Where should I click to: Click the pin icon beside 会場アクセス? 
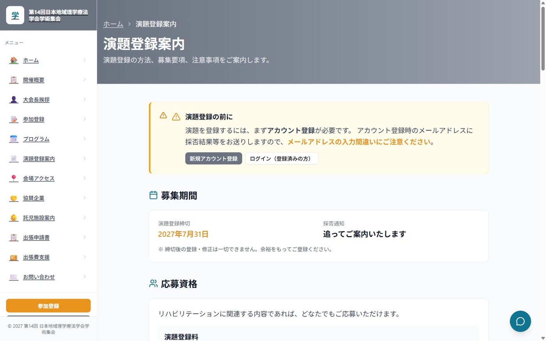tap(14, 178)
